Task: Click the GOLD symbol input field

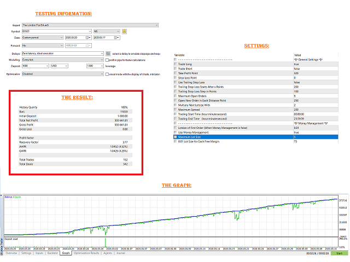Action: click(x=57, y=32)
